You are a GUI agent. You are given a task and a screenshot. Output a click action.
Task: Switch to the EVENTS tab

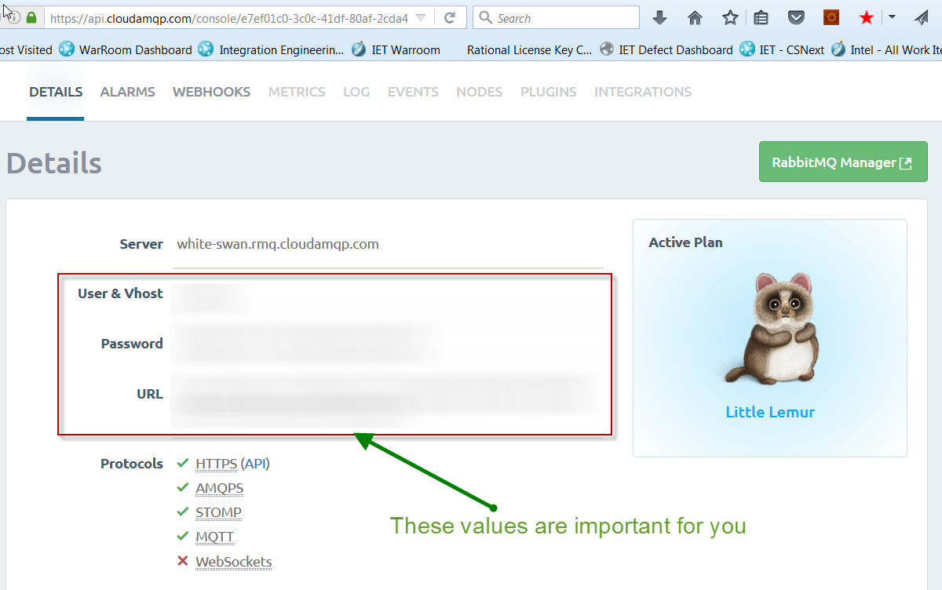click(x=413, y=92)
